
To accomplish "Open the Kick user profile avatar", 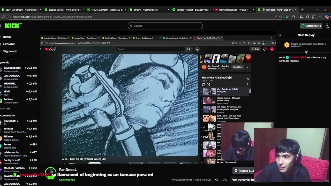I will pos(327,26).
